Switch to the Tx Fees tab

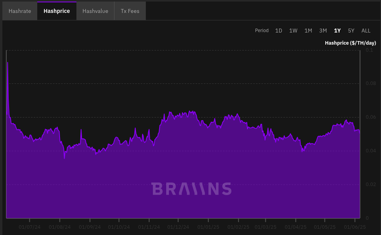(130, 11)
